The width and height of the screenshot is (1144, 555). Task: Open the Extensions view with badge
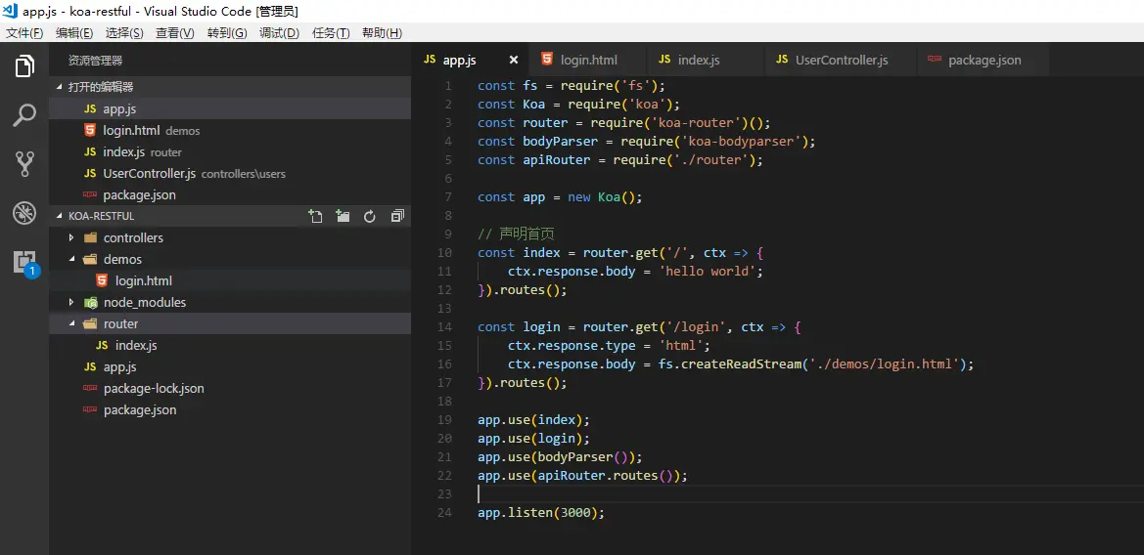[x=25, y=263]
